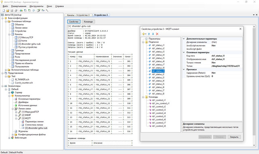Select the IB_TANKER.sch file
Image resolution: width=259 pixels, height=154 pixels.
[x=22, y=80]
